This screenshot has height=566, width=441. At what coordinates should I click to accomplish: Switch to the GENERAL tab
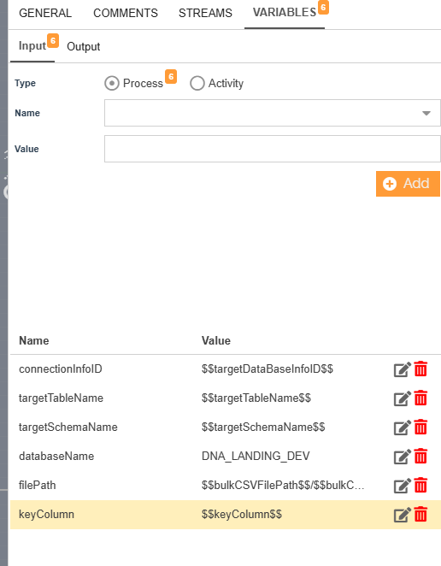pos(45,13)
